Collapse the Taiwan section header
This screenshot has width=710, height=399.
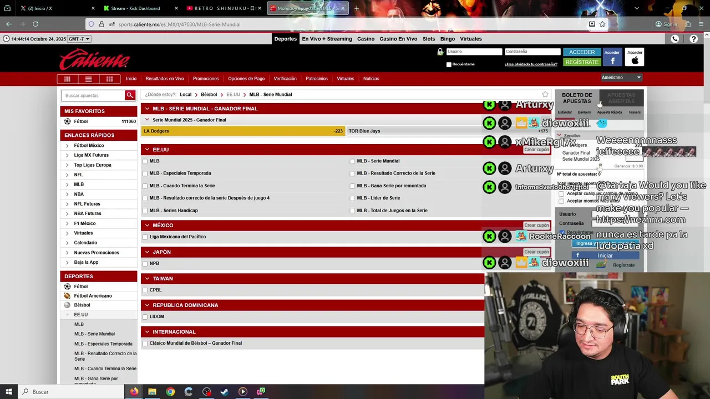(147, 279)
